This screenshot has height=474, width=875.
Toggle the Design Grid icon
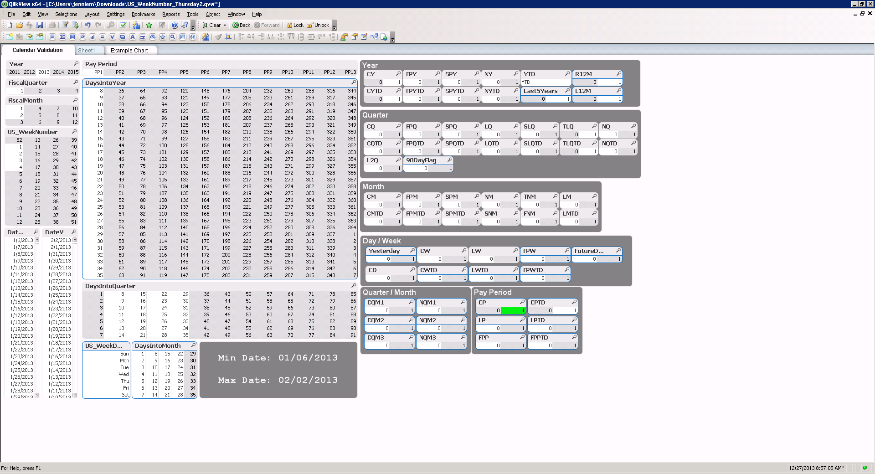coord(228,37)
